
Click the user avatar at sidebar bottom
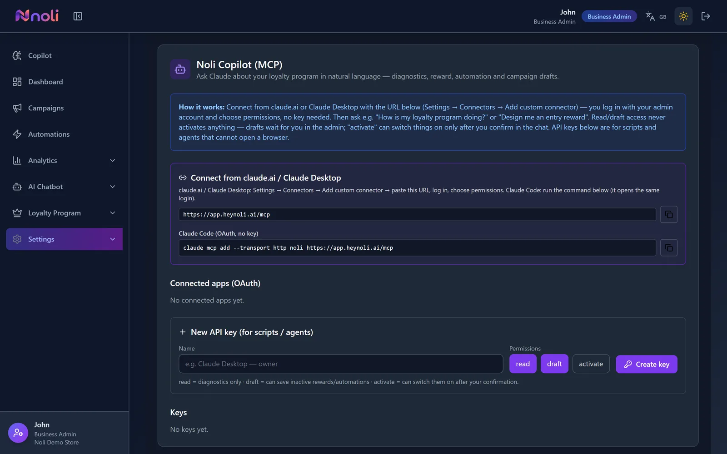(18, 433)
